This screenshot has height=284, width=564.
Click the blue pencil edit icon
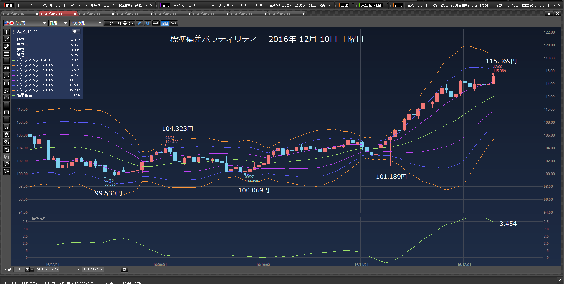140,23
